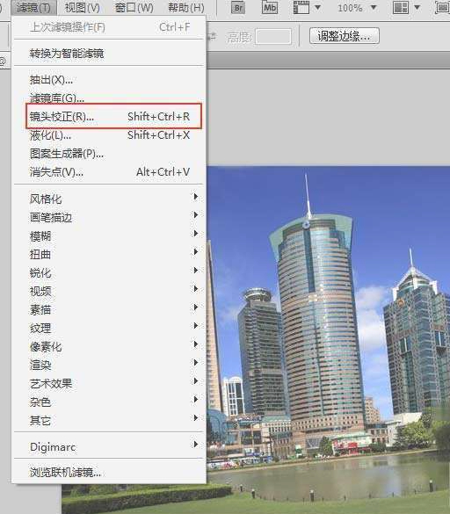Click the skyscraper photo on the canvas
This screenshot has height=514, width=450.
328,340
